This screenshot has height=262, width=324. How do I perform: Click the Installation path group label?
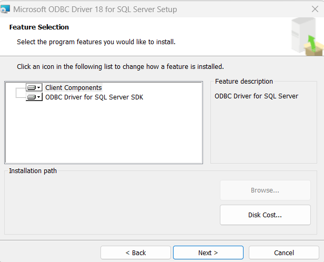pos(33,171)
